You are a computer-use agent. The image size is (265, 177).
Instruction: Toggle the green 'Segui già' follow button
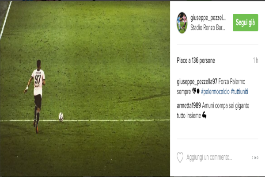[246, 23]
